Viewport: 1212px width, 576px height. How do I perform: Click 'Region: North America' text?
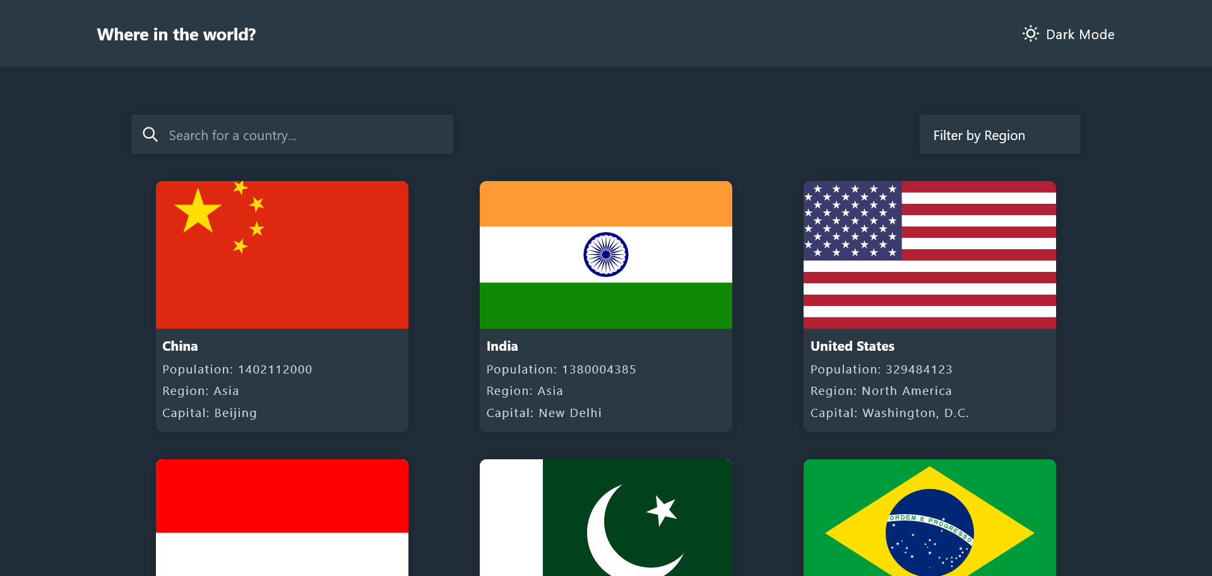click(881, 391)
